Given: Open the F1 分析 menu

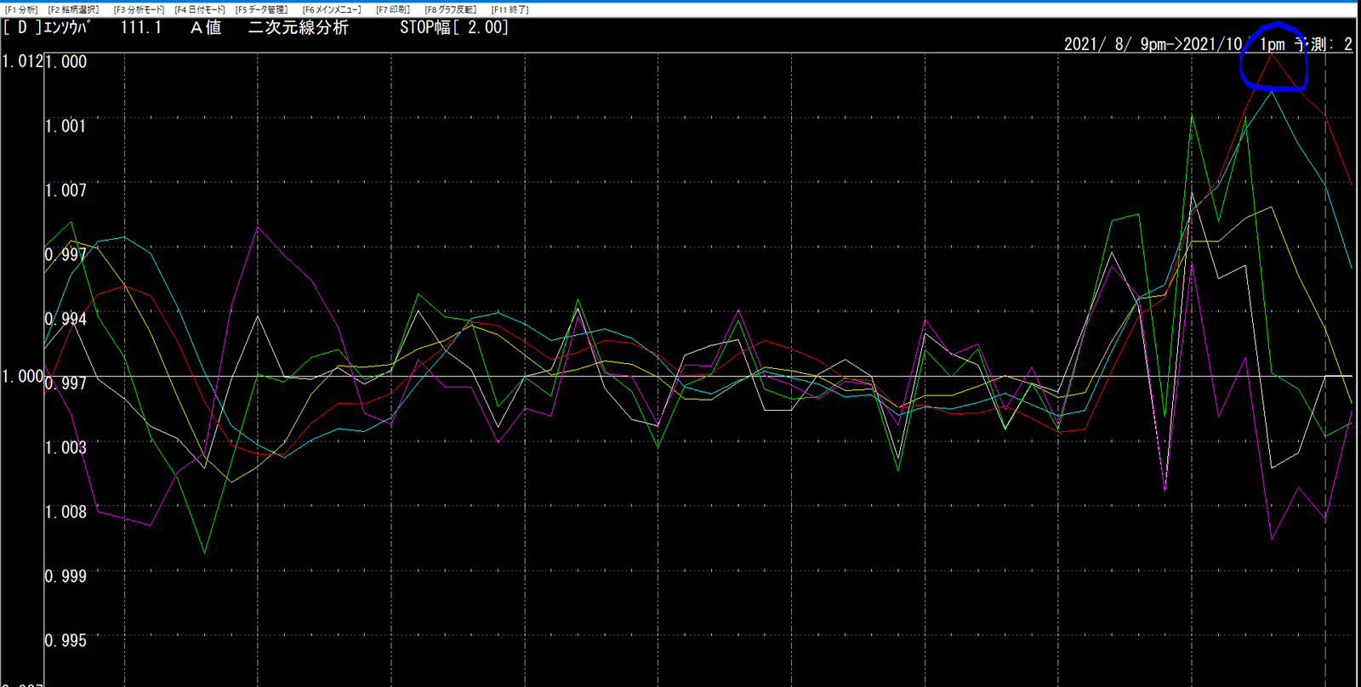Looking at the screenshot, I should [x=21, y=9].
